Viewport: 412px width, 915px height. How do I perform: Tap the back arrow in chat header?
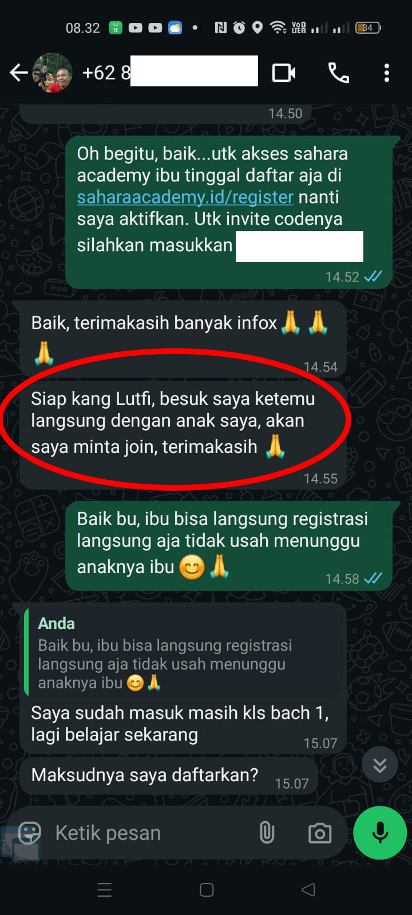click(19, 73)
